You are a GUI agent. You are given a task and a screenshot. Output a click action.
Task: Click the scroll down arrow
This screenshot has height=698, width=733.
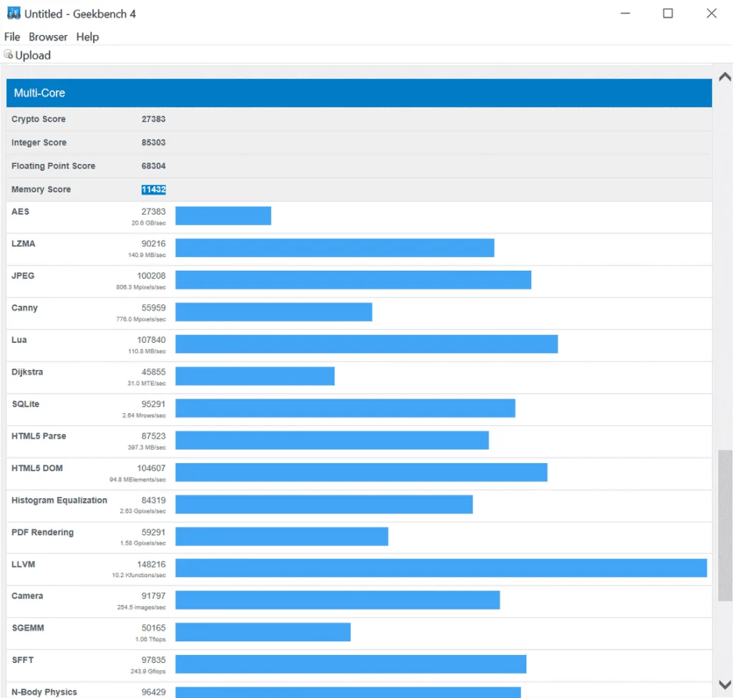724,685
